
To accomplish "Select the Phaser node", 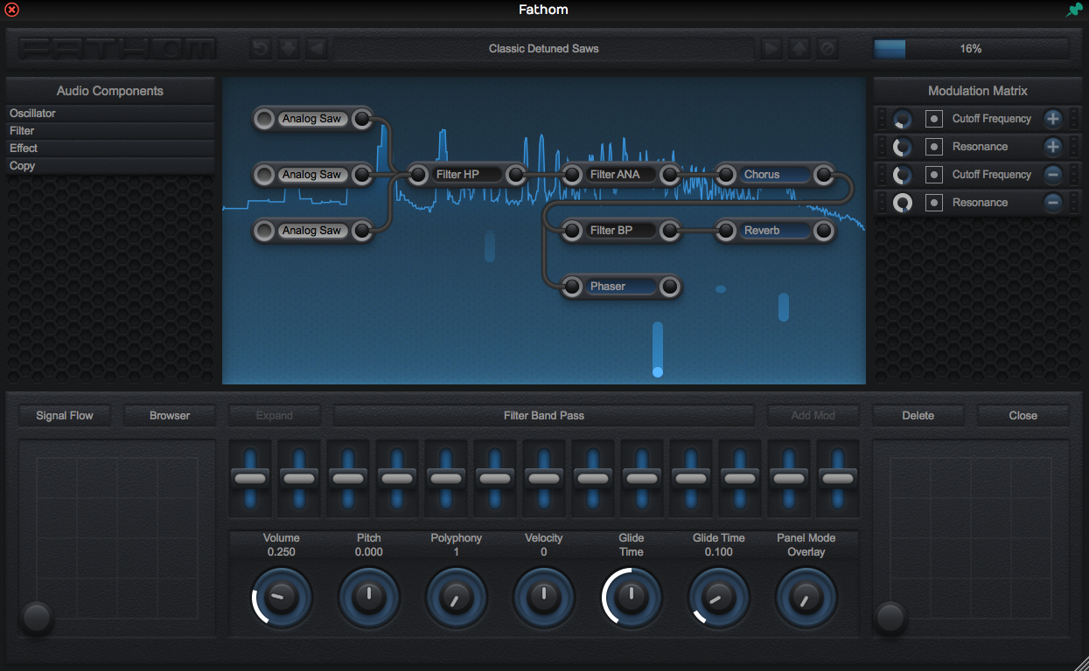I will point(622,287).
